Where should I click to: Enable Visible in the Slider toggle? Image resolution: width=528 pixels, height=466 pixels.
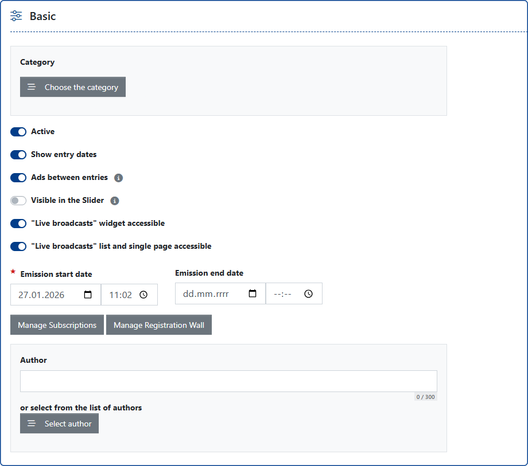(18, 201)
